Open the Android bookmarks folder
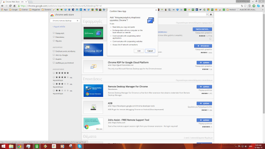The width and height of the screenshot is (265, 149). tap(231, 10)
